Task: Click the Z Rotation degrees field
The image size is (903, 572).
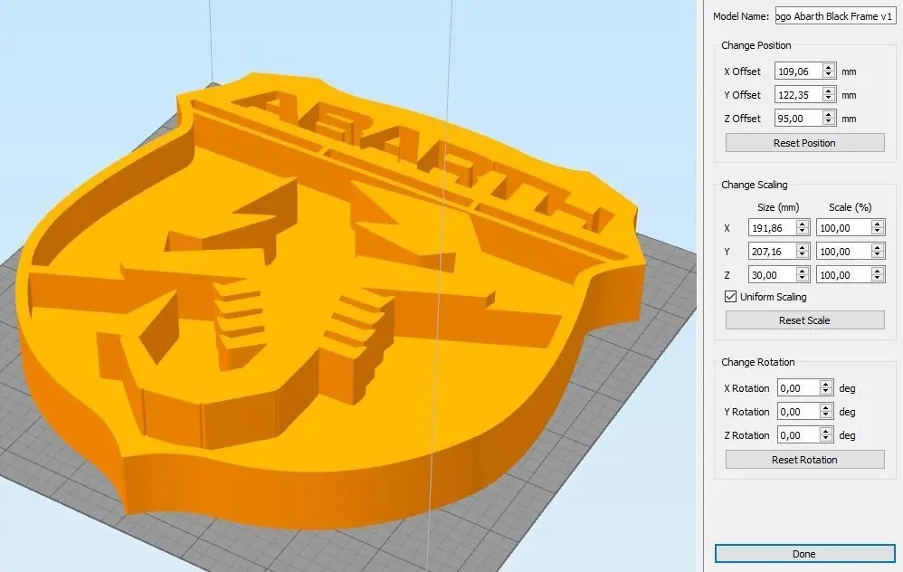Action: [x=798, y=435]
